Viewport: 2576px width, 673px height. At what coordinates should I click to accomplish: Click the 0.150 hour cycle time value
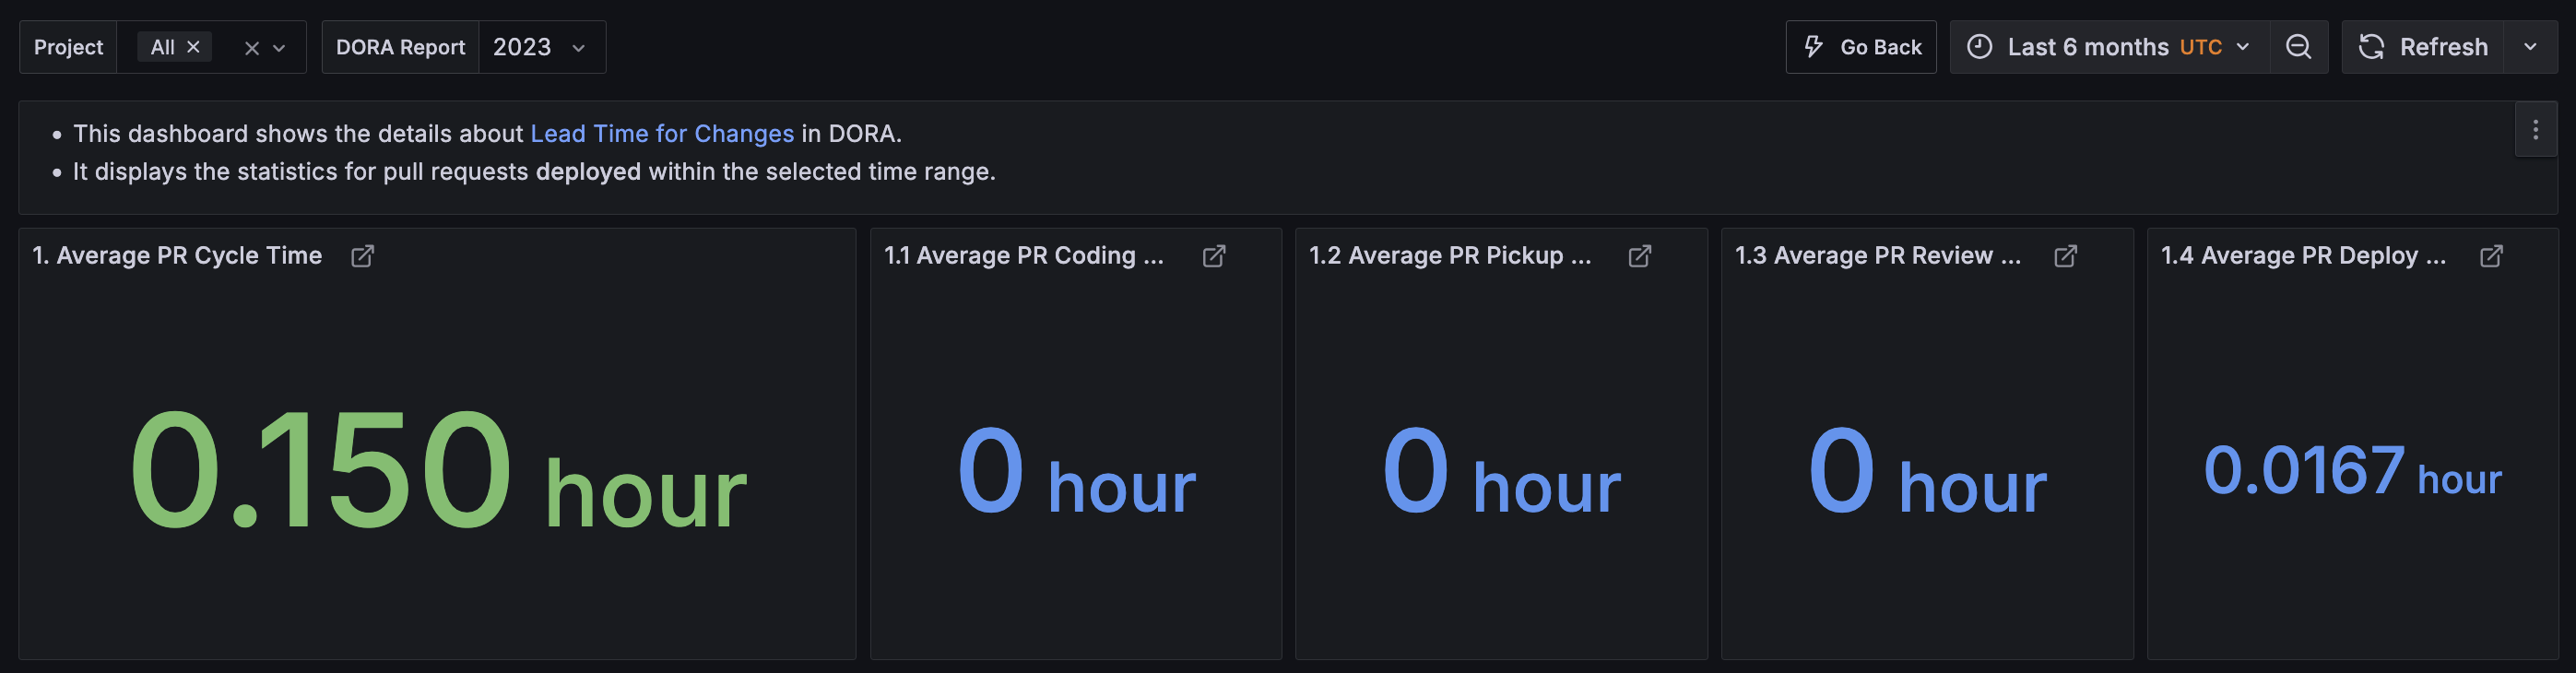point(437,469)
